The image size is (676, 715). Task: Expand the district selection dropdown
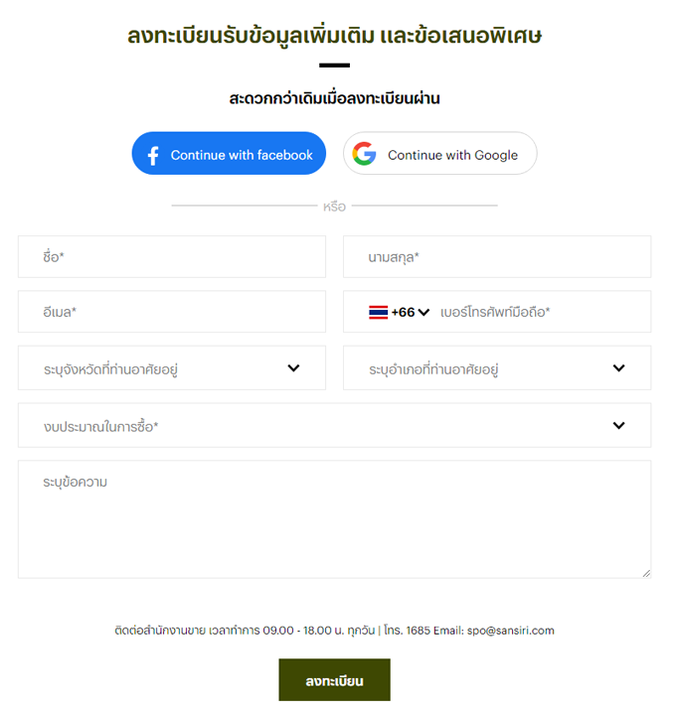496,368
